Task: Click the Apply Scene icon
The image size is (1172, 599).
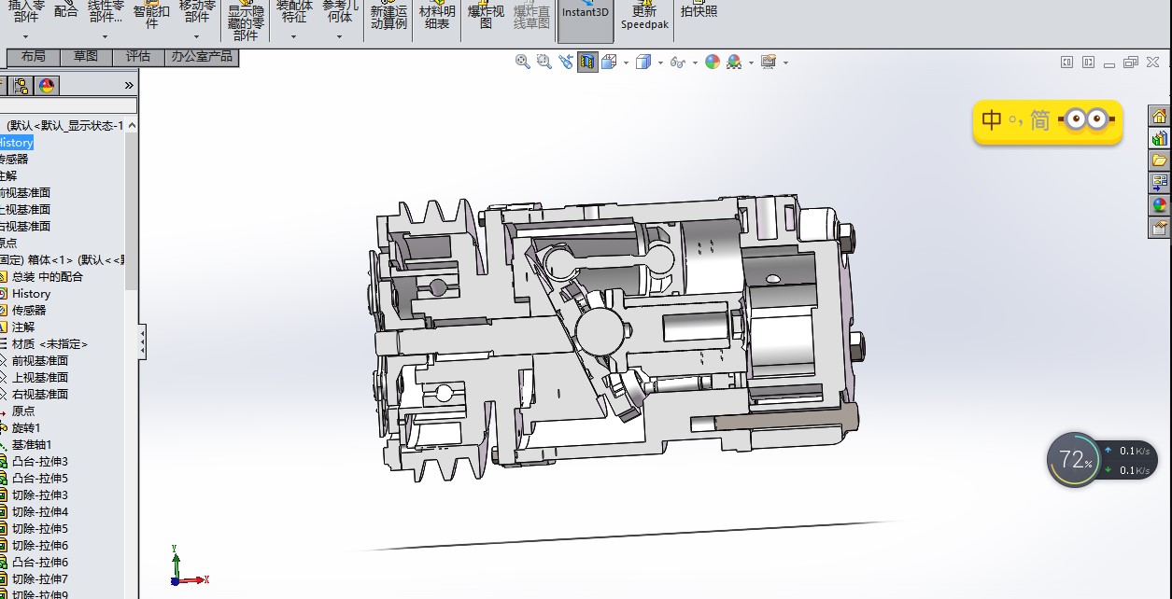Action: [x=734, y=62]
